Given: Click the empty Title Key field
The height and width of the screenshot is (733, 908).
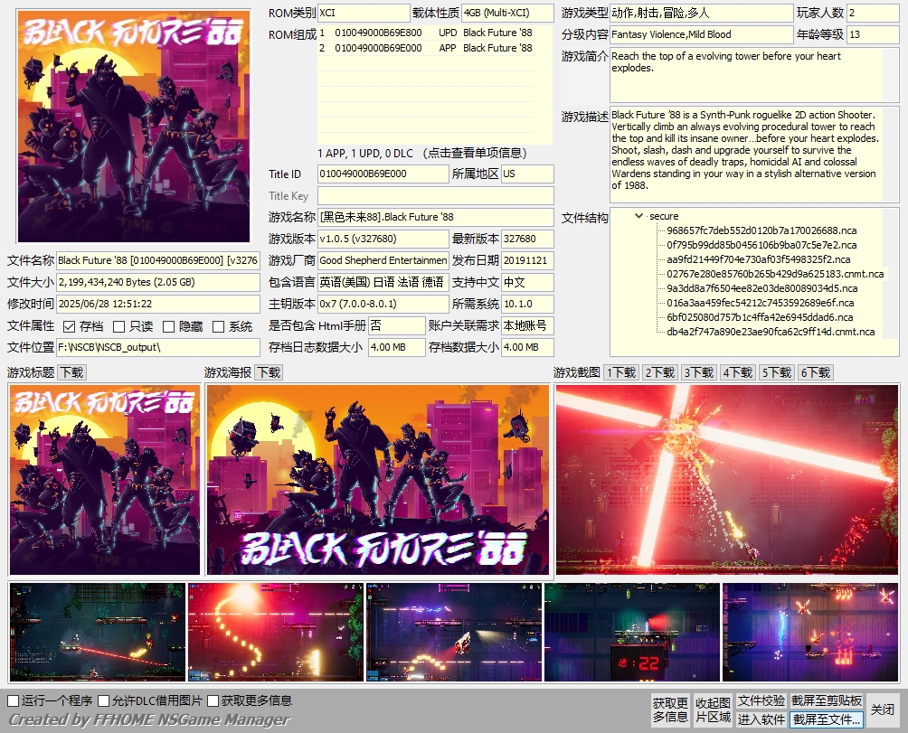Looking at the screenshot, I should coord(436,195).
